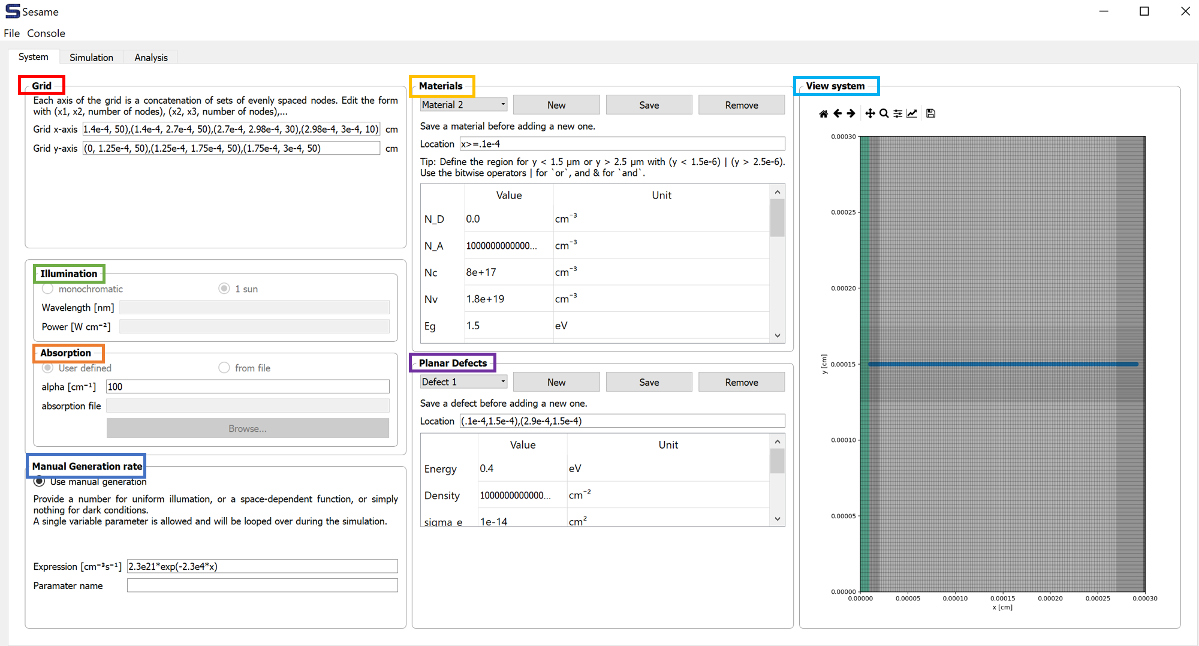Click the Sesame logo in the title bar
The height and width of the screenshot is (646, 1199).
[x=13, y=11]
